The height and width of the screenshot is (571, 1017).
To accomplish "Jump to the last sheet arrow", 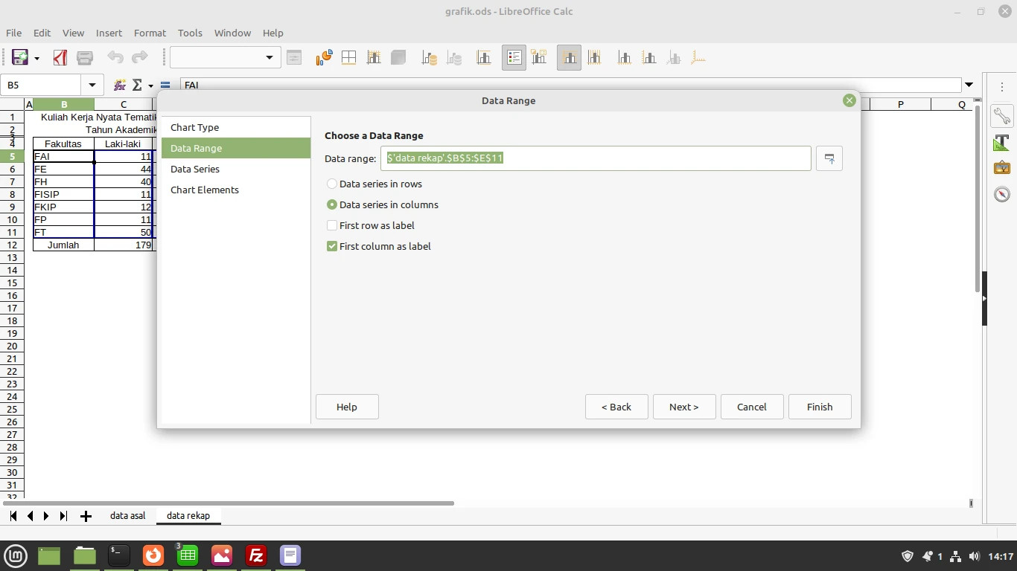I will click(63, 516).
